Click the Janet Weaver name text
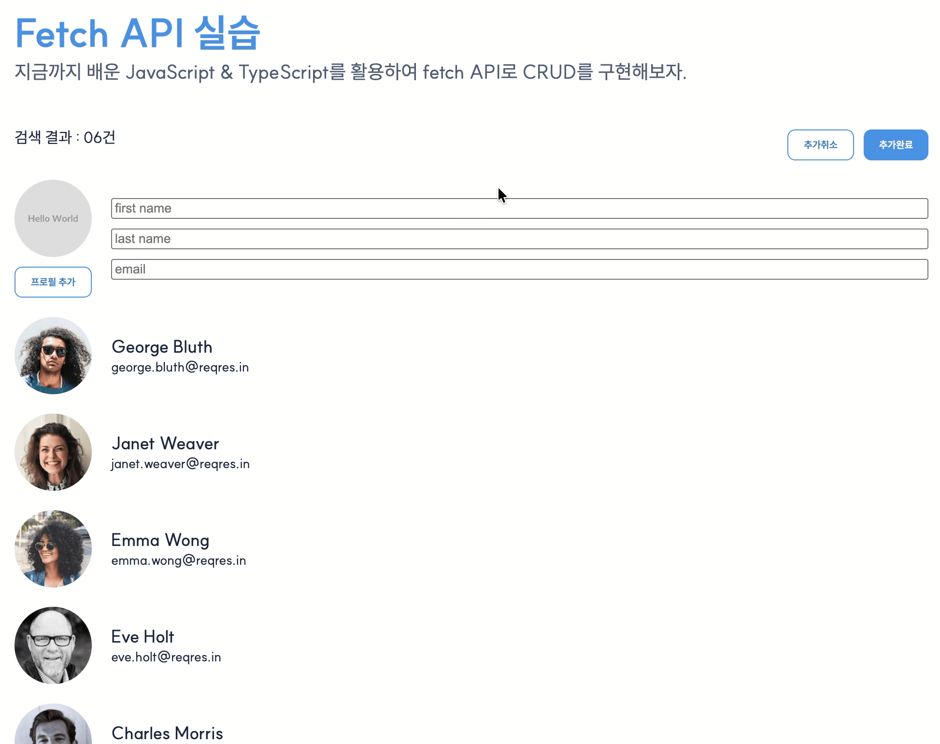Screen dimensions: 940x744 click(165, 444)
